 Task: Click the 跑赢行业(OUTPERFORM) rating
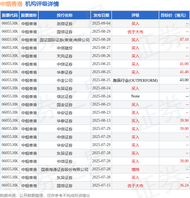pyautogui.click(x=135, y=80)
